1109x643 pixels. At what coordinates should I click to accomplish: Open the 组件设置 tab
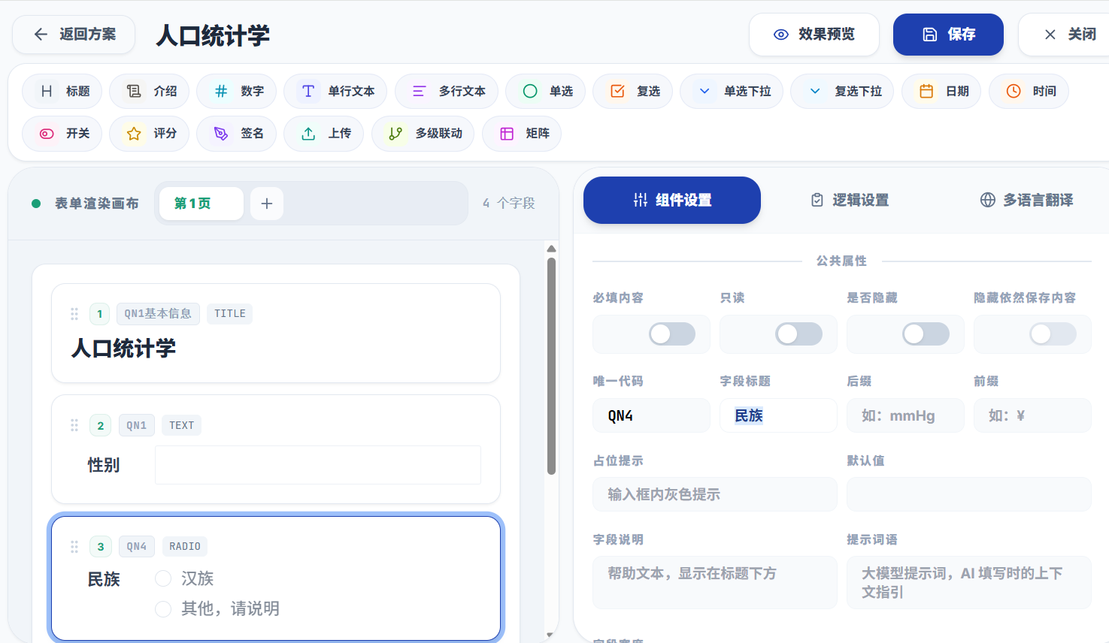[672, 201]
